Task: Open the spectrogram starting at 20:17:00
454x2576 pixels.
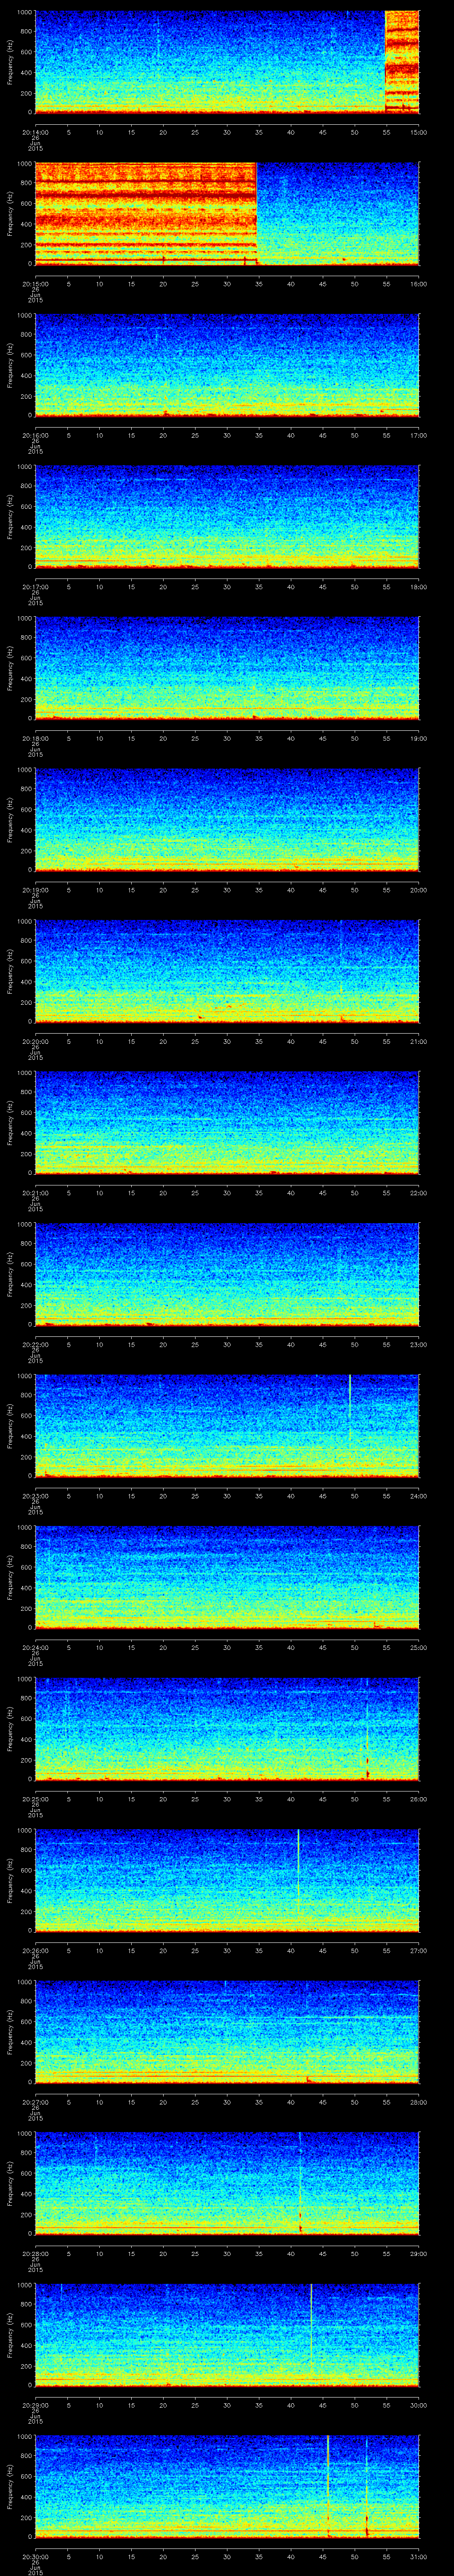Action: click(227, 517)
